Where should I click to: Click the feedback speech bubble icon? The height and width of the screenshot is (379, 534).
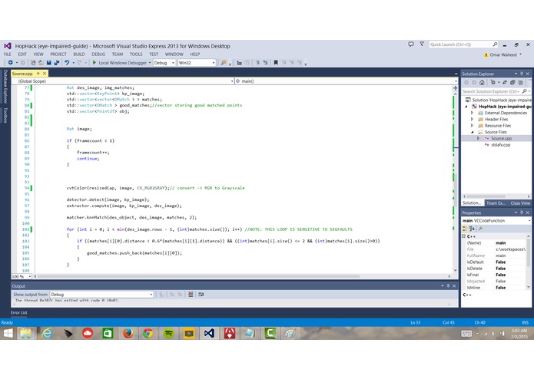pyautogui.click(x=411, y=44)
